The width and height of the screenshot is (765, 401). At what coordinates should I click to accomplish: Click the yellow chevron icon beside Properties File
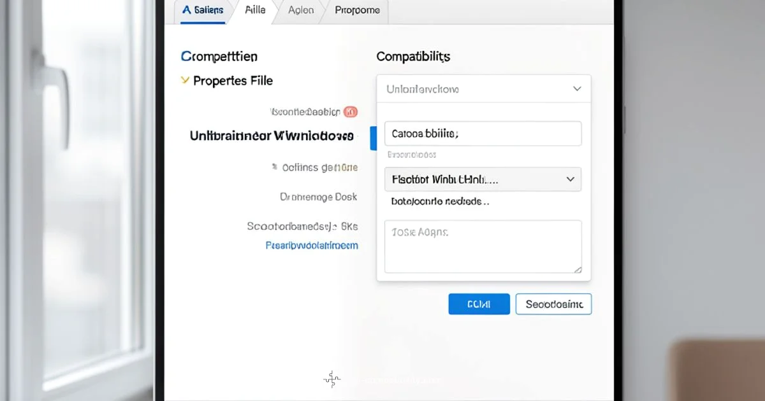coord(185,81)
